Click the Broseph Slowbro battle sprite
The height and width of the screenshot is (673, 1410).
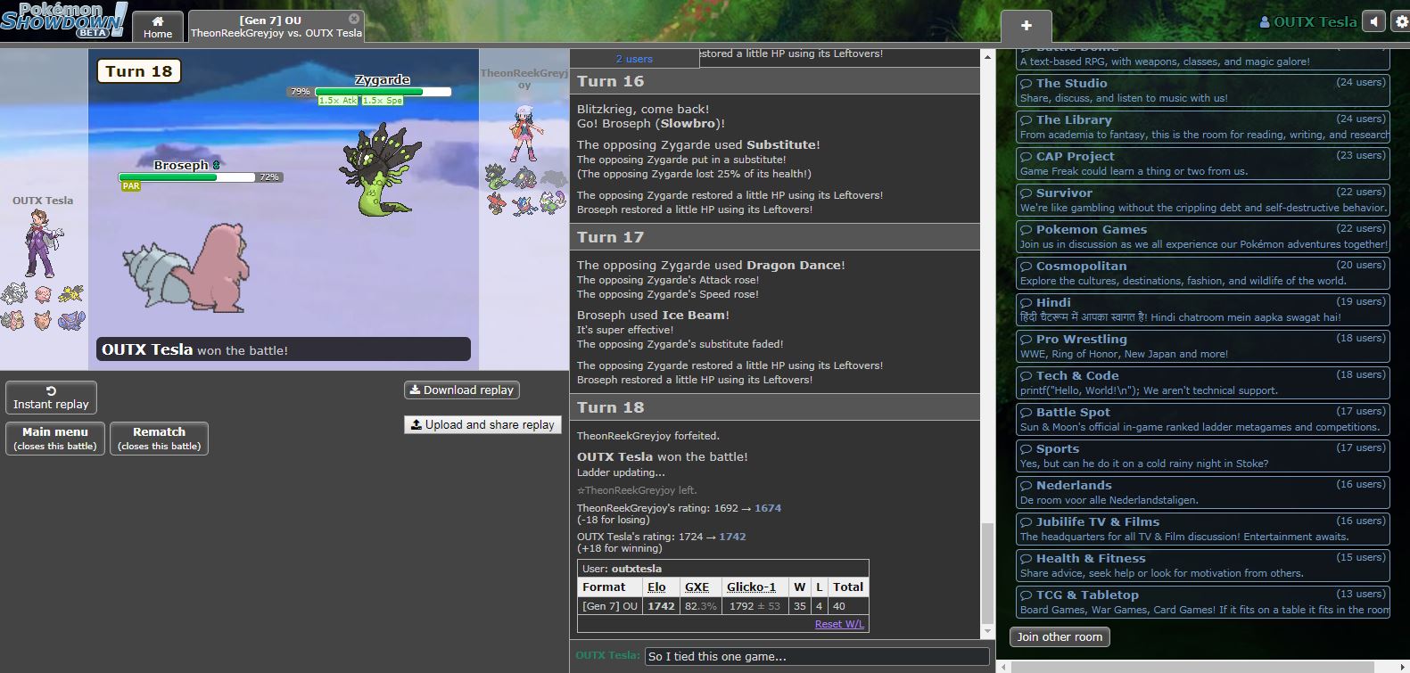[x=186, y=267]
